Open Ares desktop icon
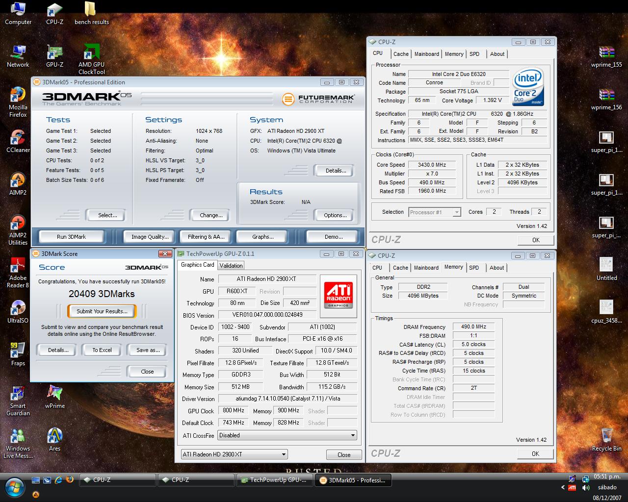 pyautogui.click(x=54, y=440)
